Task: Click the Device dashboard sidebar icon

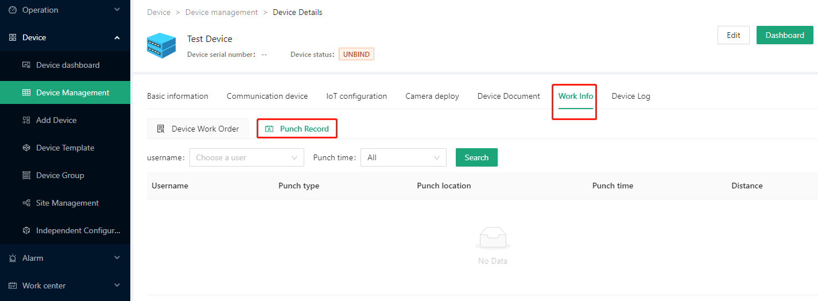Action: click(x=26, y=65)
